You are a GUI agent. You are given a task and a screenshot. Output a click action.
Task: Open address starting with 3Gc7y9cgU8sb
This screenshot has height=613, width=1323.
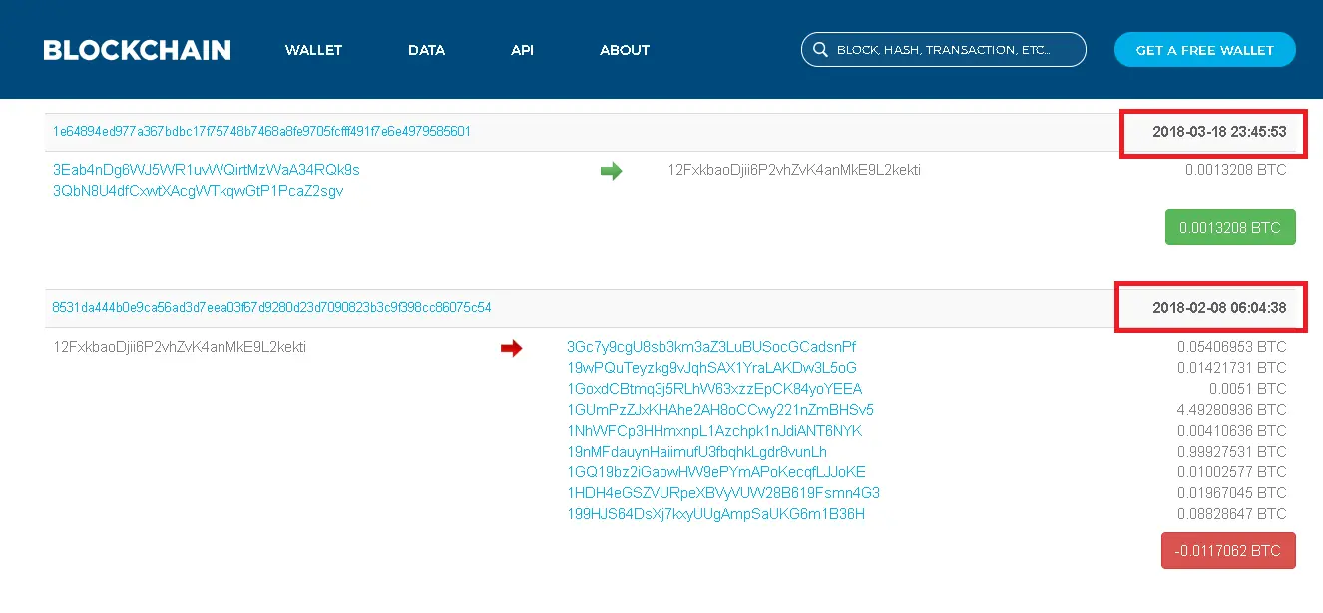711,347
